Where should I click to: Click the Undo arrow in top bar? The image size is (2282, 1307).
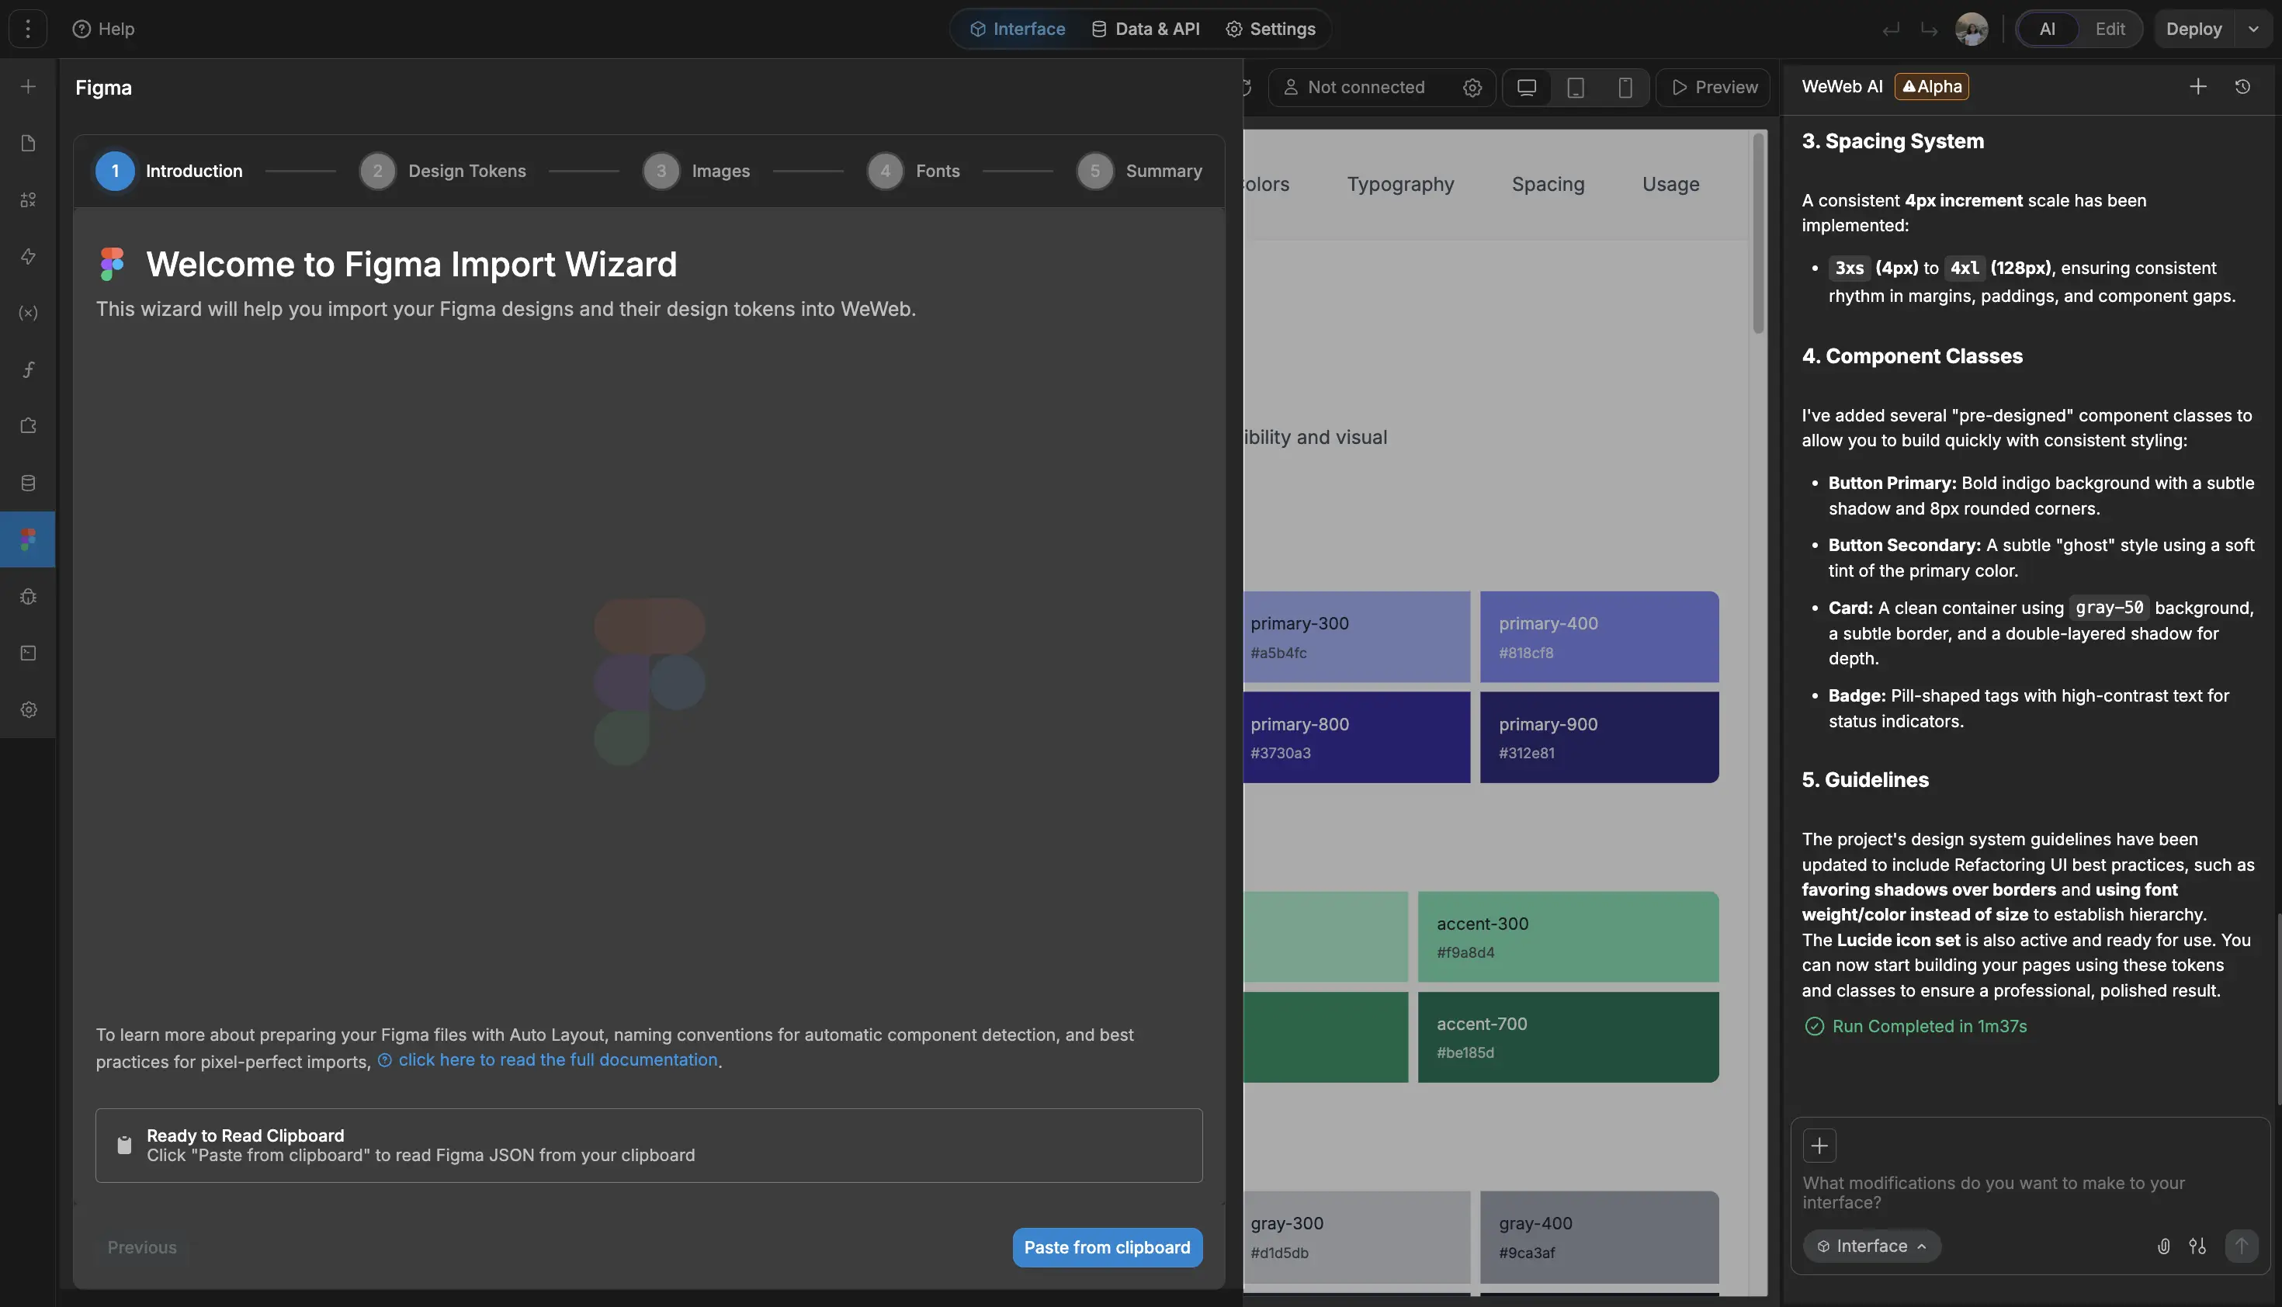pyautogui.click(x=1891, y=29)
